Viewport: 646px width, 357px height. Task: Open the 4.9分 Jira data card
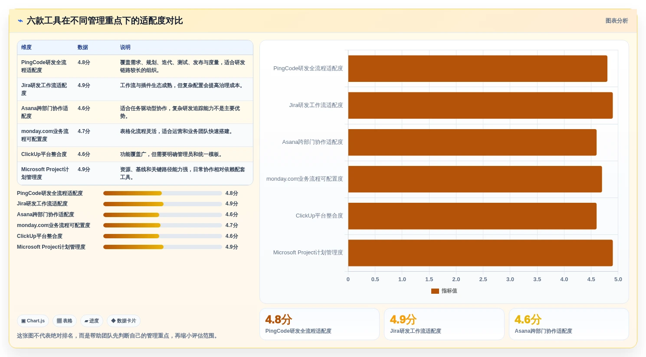(x=444, y=324)
